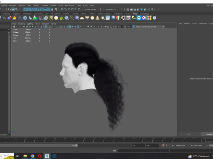Viewport: 213px width, 159px height.
Task: Open Google Chrome from the taskbar
Action: 32,156
